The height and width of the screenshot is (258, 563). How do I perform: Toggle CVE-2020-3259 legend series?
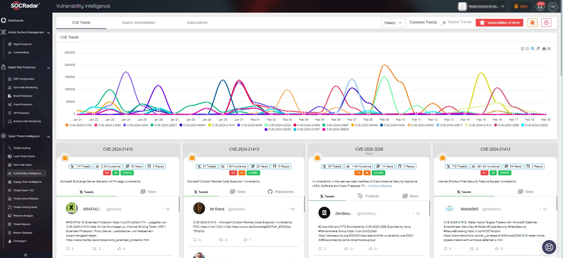(x=506, y=125)
